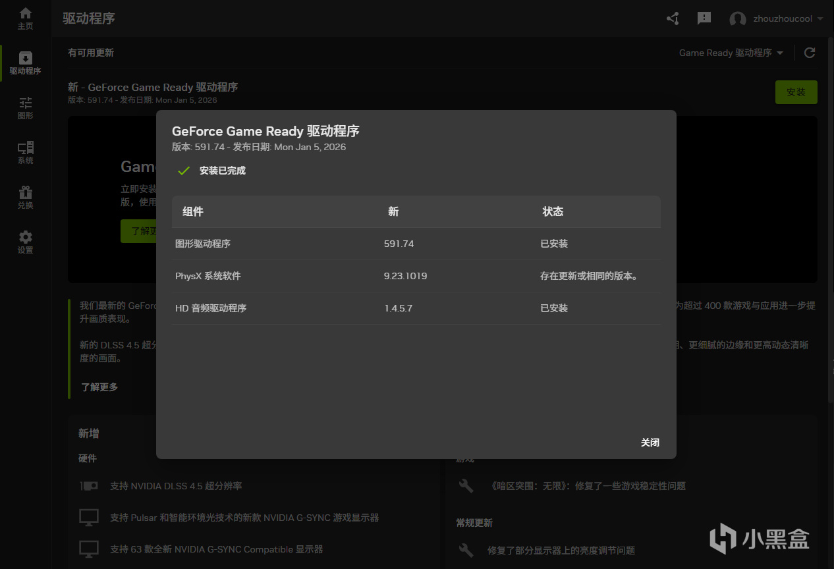Click the 了解更多 link below description
This screenshot has width=834, height=569.
[x=99, y=387]
